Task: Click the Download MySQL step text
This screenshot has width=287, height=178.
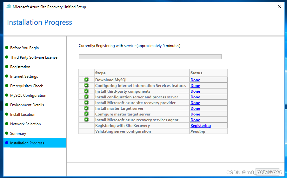Action: [111, 80]
